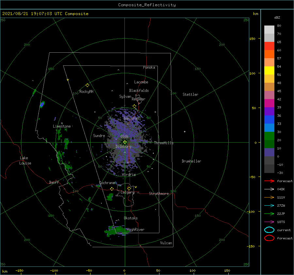Click the Innisfail label
This screenshot has width=294, height=275.
point(132,118)
